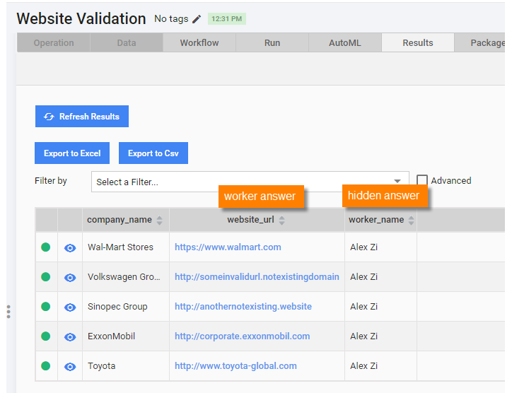
Task: Open the anothernotexisting.website link
Action: 243,307
